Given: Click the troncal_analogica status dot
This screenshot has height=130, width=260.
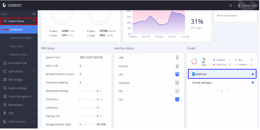Looking at the screenshot, I should [253, 82].
